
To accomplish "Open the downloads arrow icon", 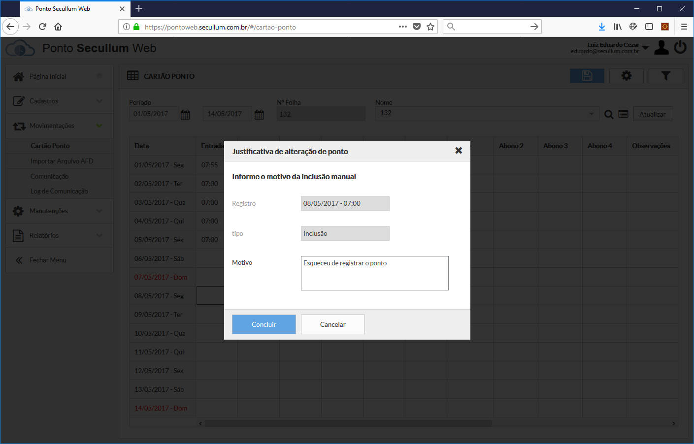I will coord(602,27).
